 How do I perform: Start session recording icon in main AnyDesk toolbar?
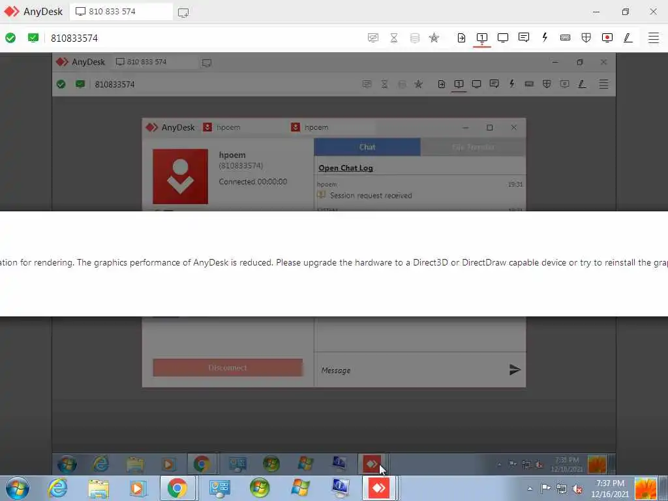tap(607, 37)
